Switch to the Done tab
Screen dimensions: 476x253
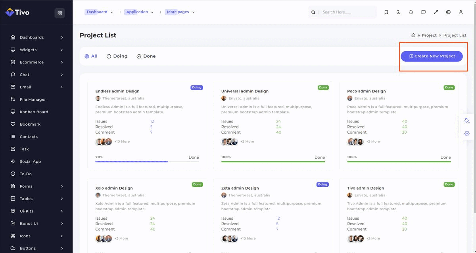(146, 56)
